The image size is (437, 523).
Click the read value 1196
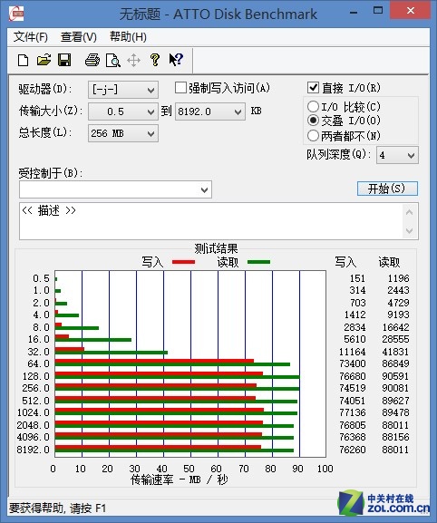pyautogui.click(x=398, y=278)
